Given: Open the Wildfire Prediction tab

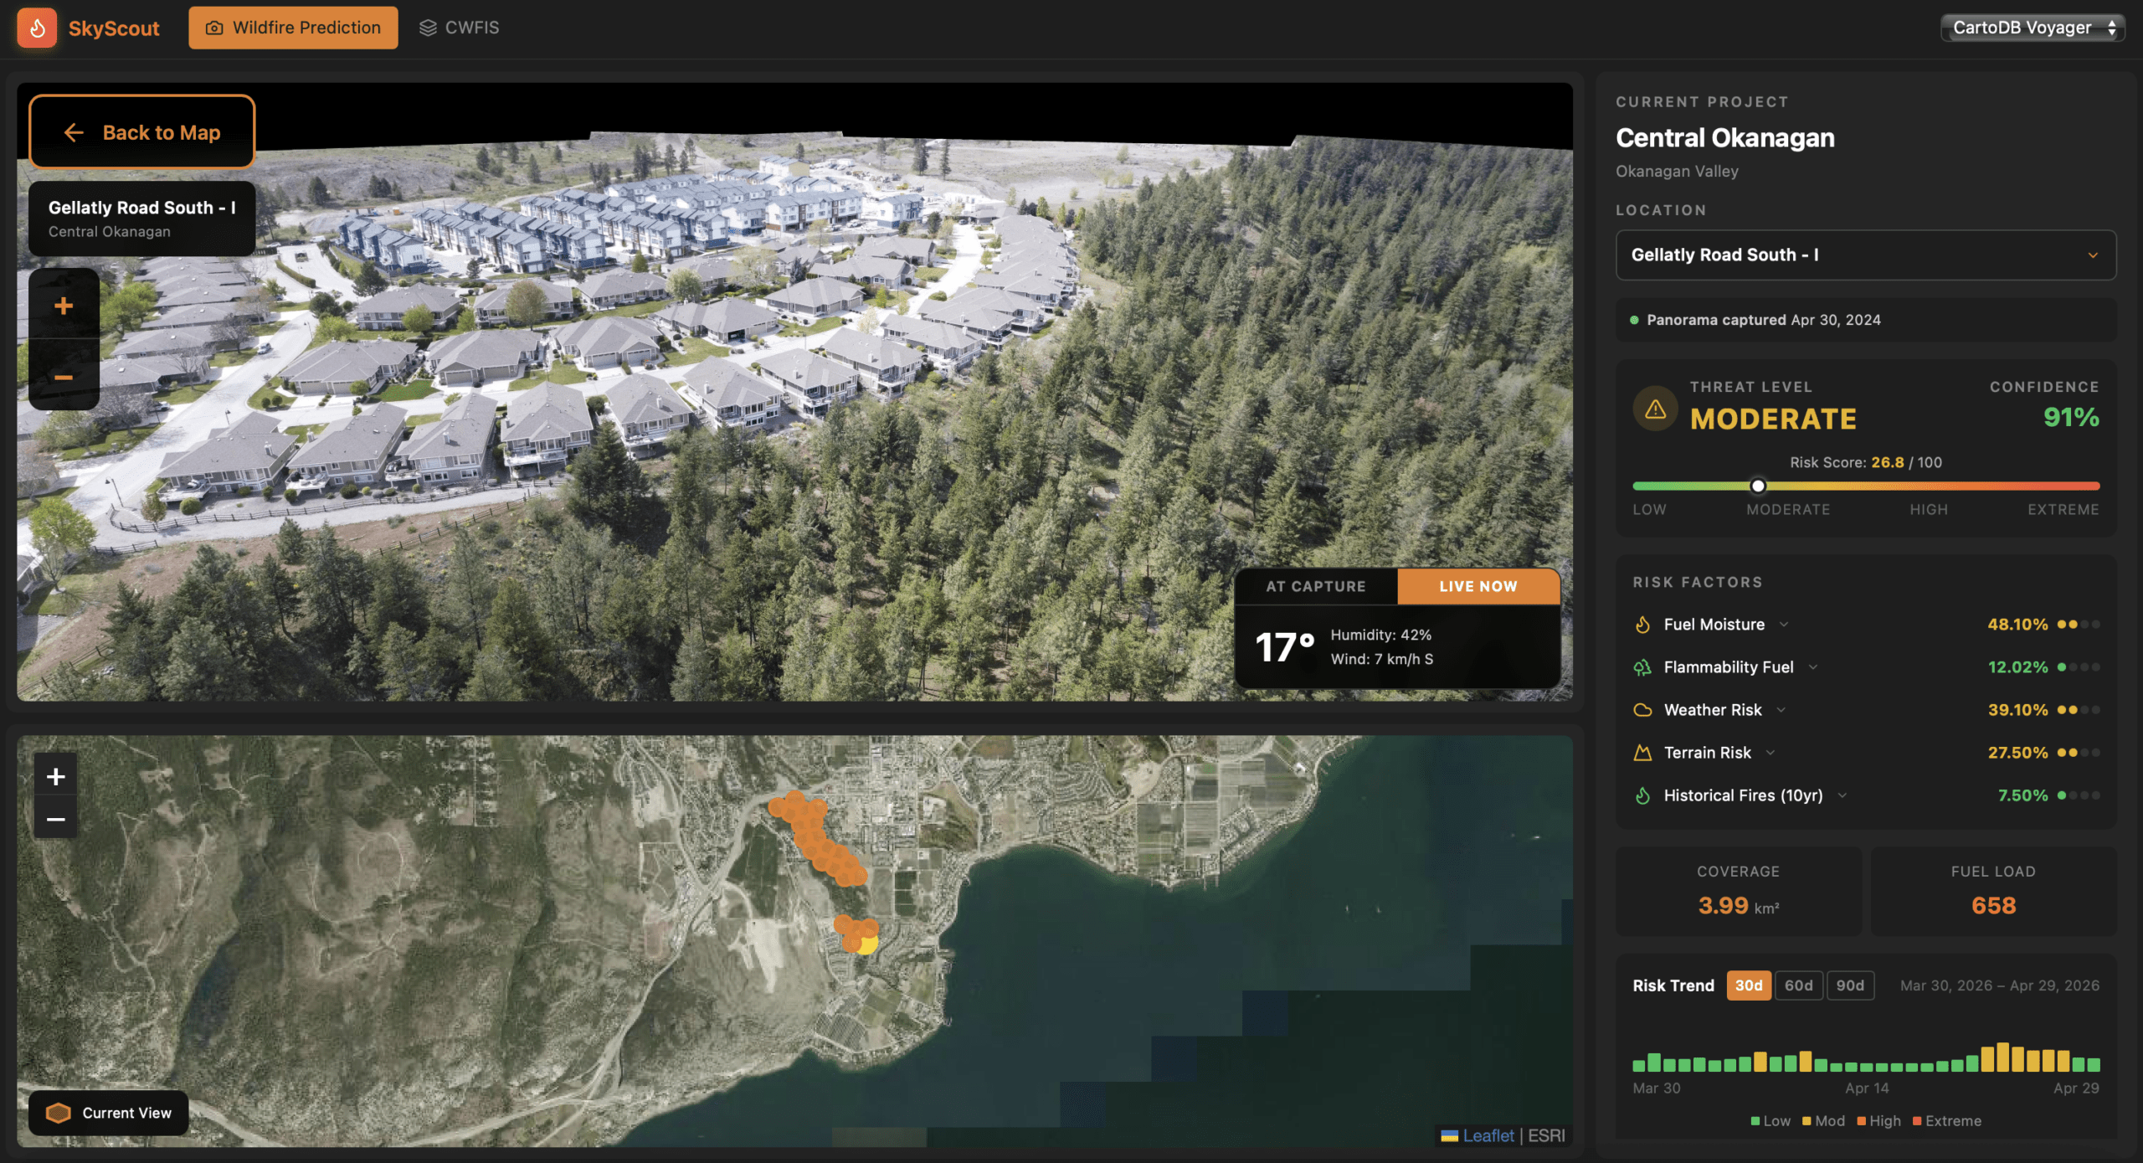Looking at the screenshot, I should (293, 28).
